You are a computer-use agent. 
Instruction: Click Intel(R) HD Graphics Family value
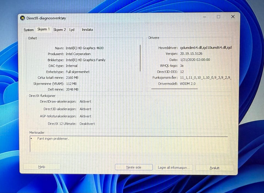coord(85,60)
